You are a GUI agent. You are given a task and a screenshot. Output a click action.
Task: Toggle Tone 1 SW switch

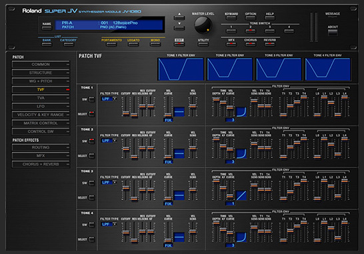coord(92,99)
